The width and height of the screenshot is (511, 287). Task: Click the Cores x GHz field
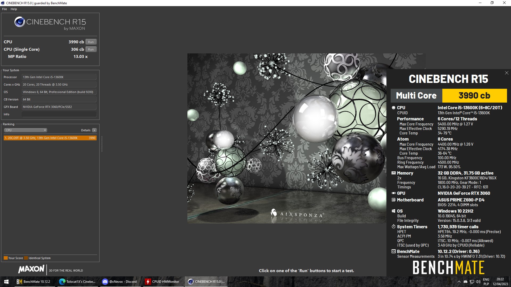point(59,85)
